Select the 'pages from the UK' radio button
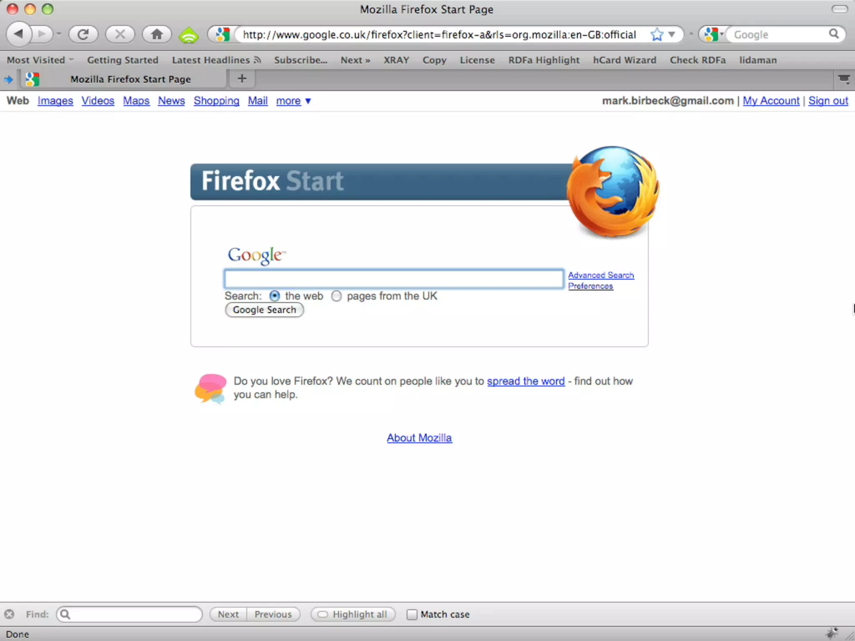855x641 pixels. [336, 296]
